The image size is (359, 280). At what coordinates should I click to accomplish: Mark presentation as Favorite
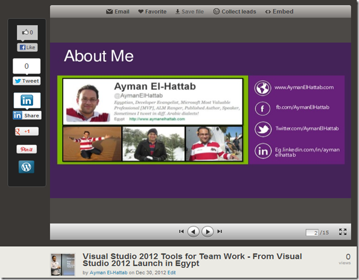click(152, 11)
